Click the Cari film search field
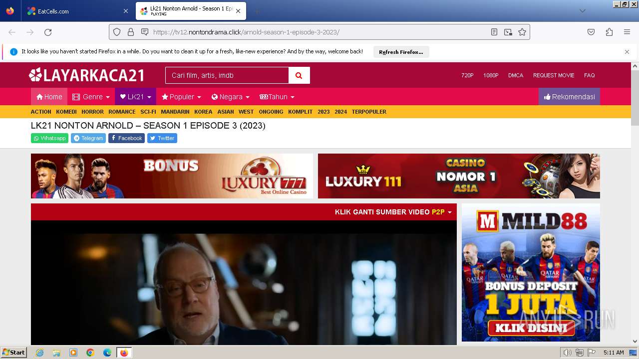 coord(227,75)
